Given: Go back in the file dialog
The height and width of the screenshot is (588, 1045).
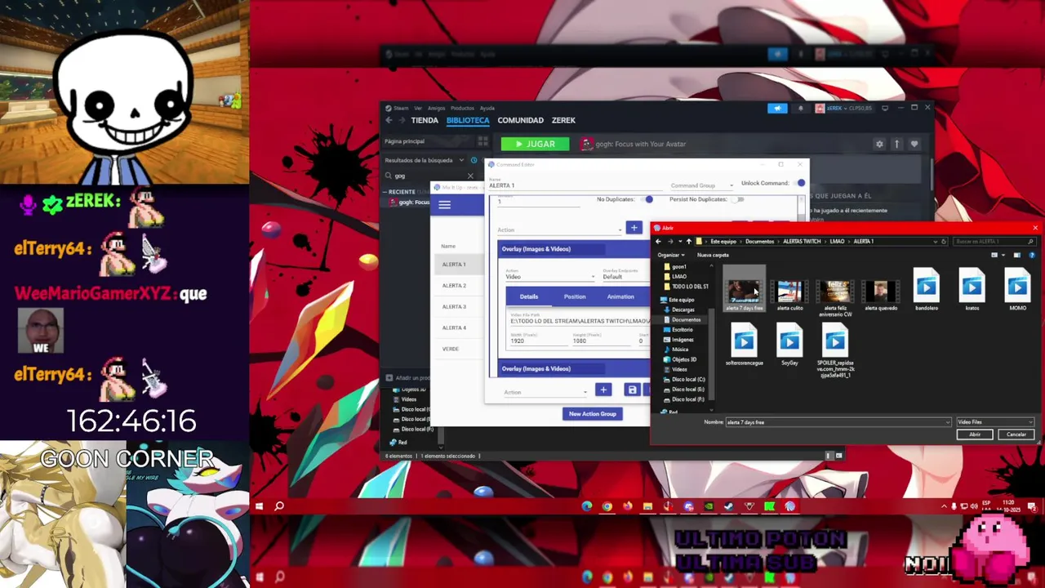Looking at the screenshot, I should coord(659,242).
